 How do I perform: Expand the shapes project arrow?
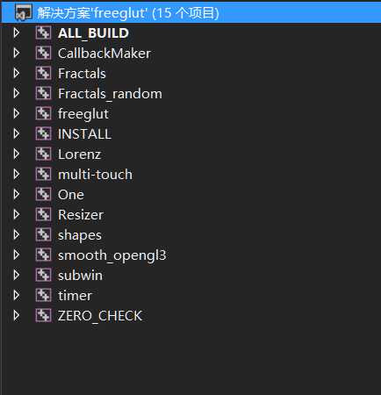pyautogui.click(x=17, y=234)
